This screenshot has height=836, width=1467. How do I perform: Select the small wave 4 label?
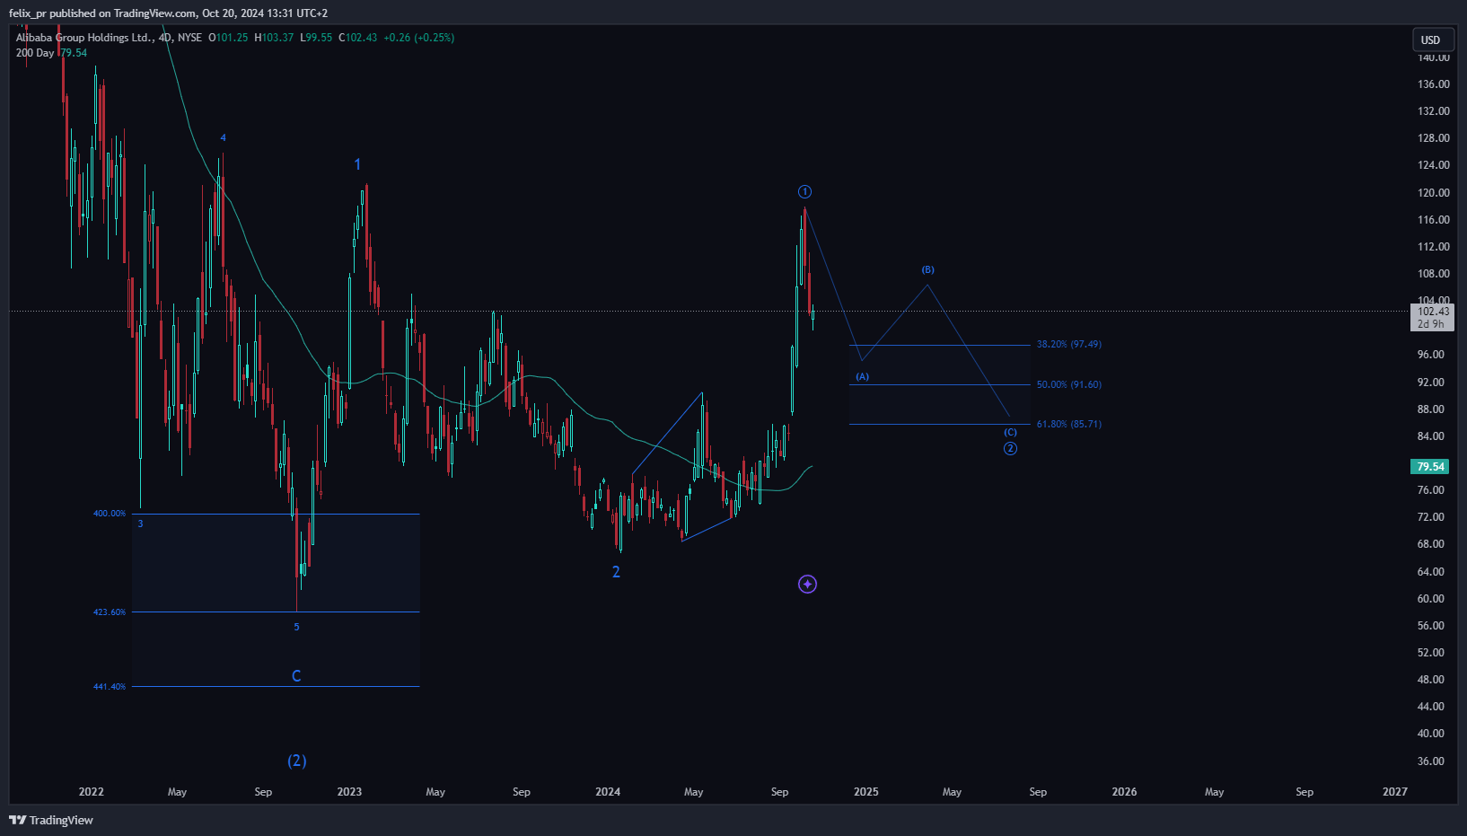point(223,137)
